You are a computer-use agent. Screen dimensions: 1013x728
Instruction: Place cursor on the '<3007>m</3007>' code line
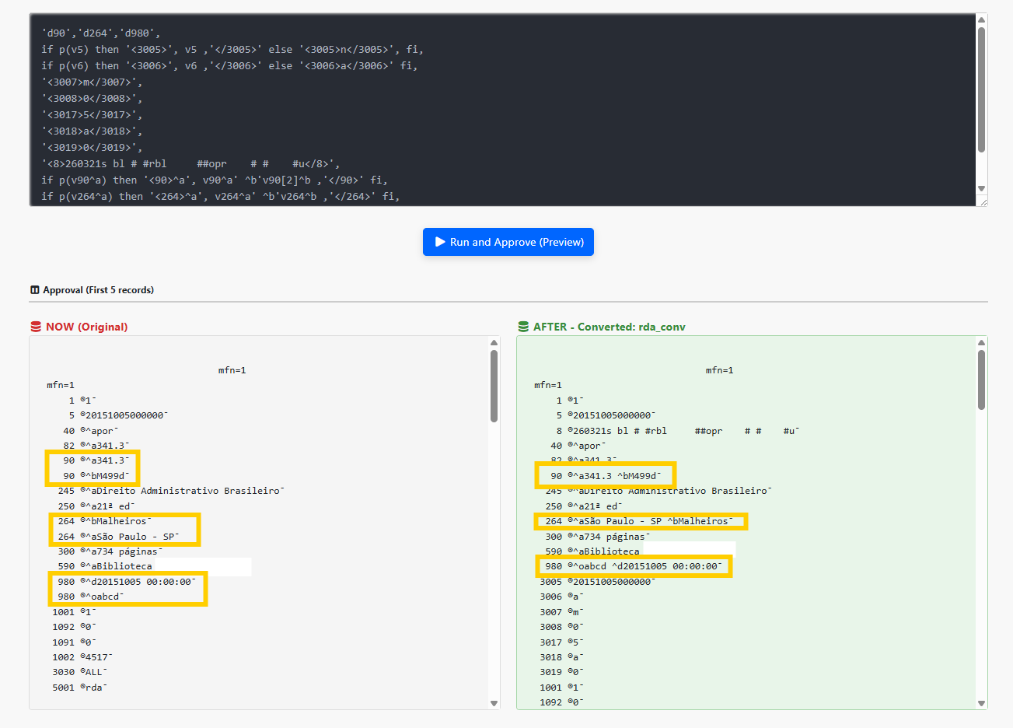[92, 82]
